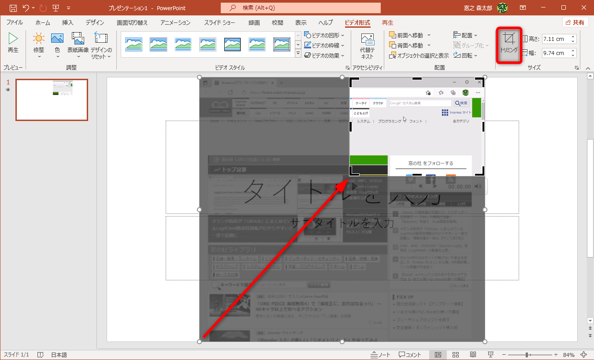Open the 窓之 森太郎 account profile picture
The image size is (594, 360).
click(502, 8)
